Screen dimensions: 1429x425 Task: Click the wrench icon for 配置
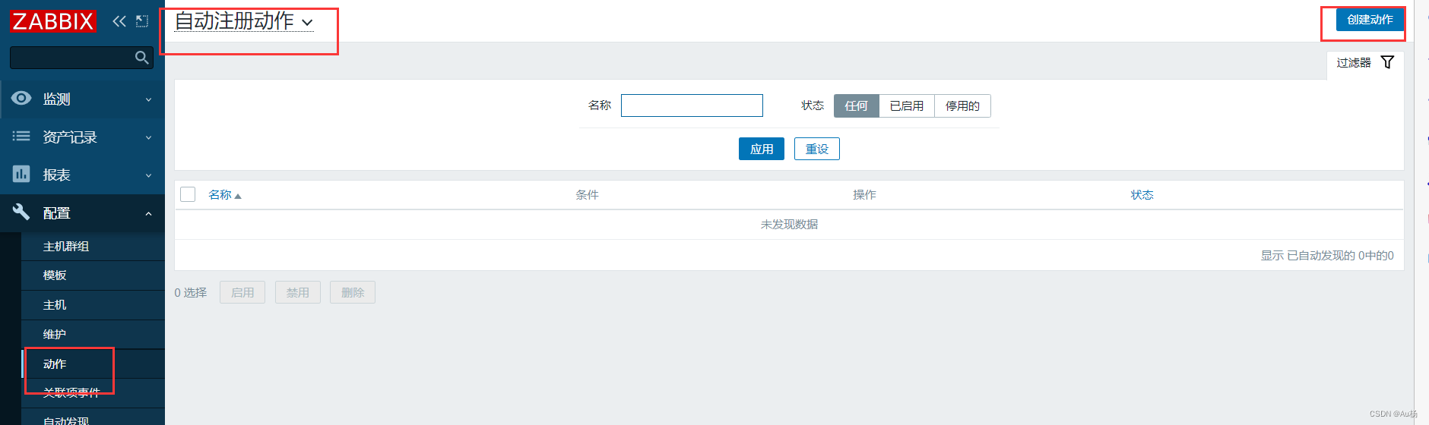point(21,212)
